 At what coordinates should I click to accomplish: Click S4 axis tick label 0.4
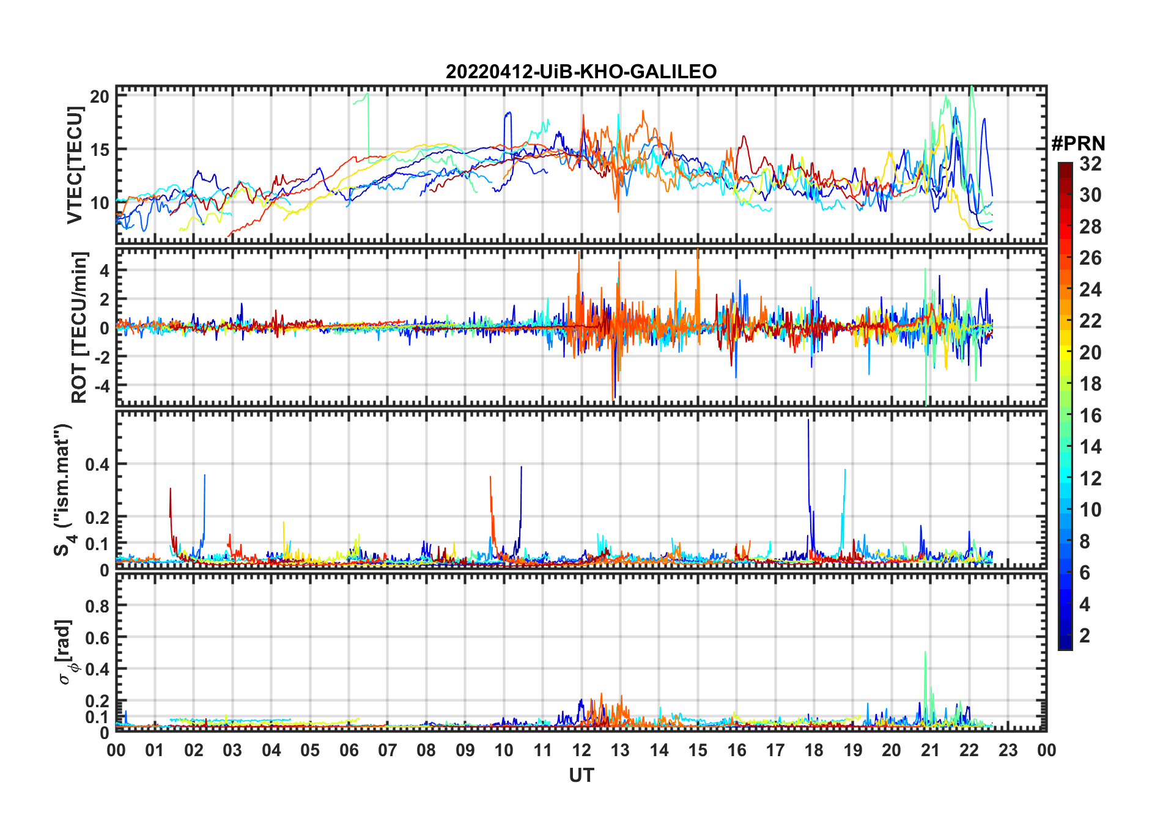97,464
